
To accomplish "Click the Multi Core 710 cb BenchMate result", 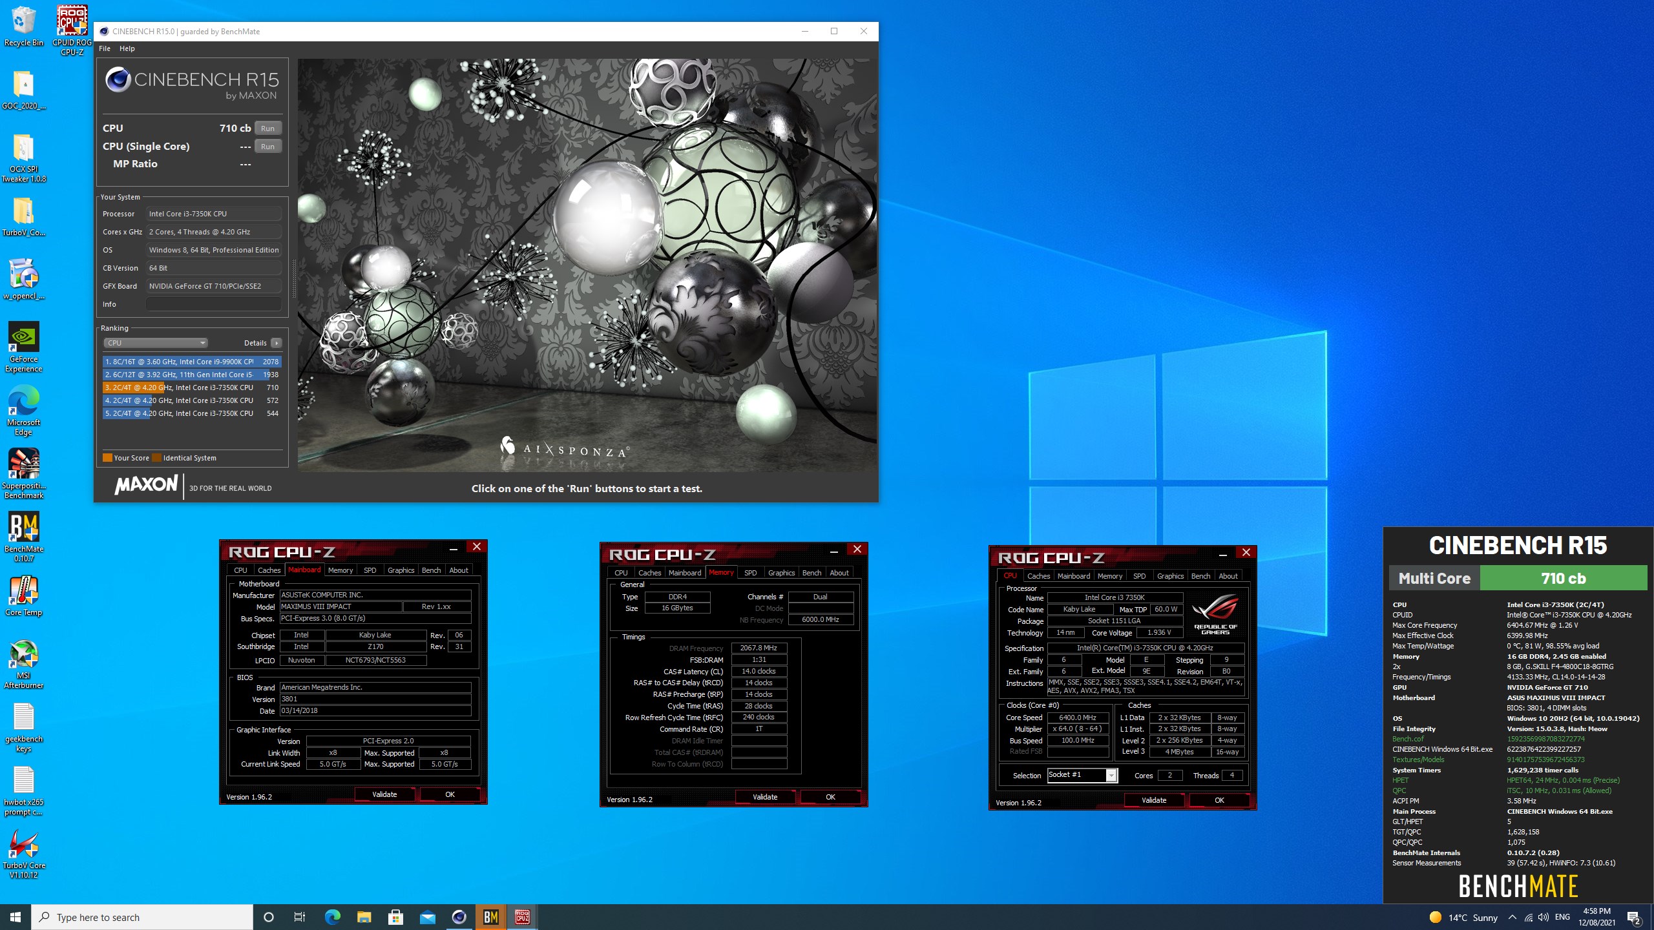I will coord(1518,578).
